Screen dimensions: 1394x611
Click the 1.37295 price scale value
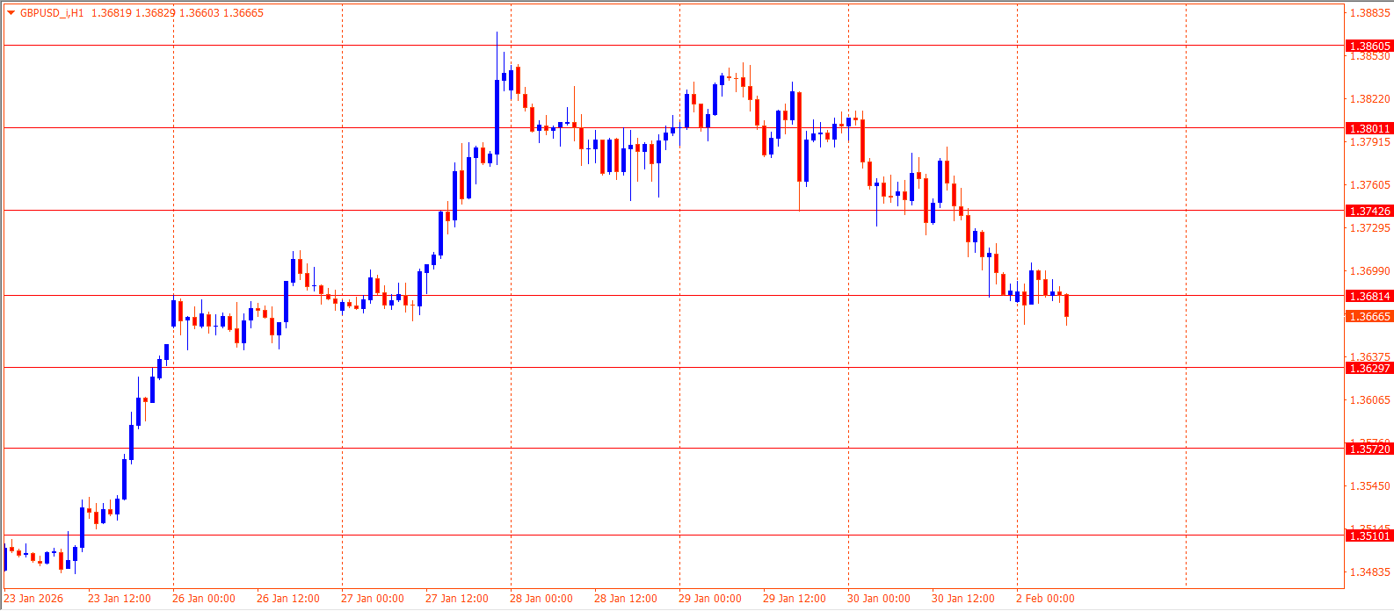(1370, 228)
